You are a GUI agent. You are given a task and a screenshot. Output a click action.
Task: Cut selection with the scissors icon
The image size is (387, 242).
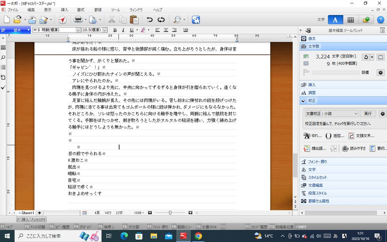pyautogui.click(x=112, y=19)
